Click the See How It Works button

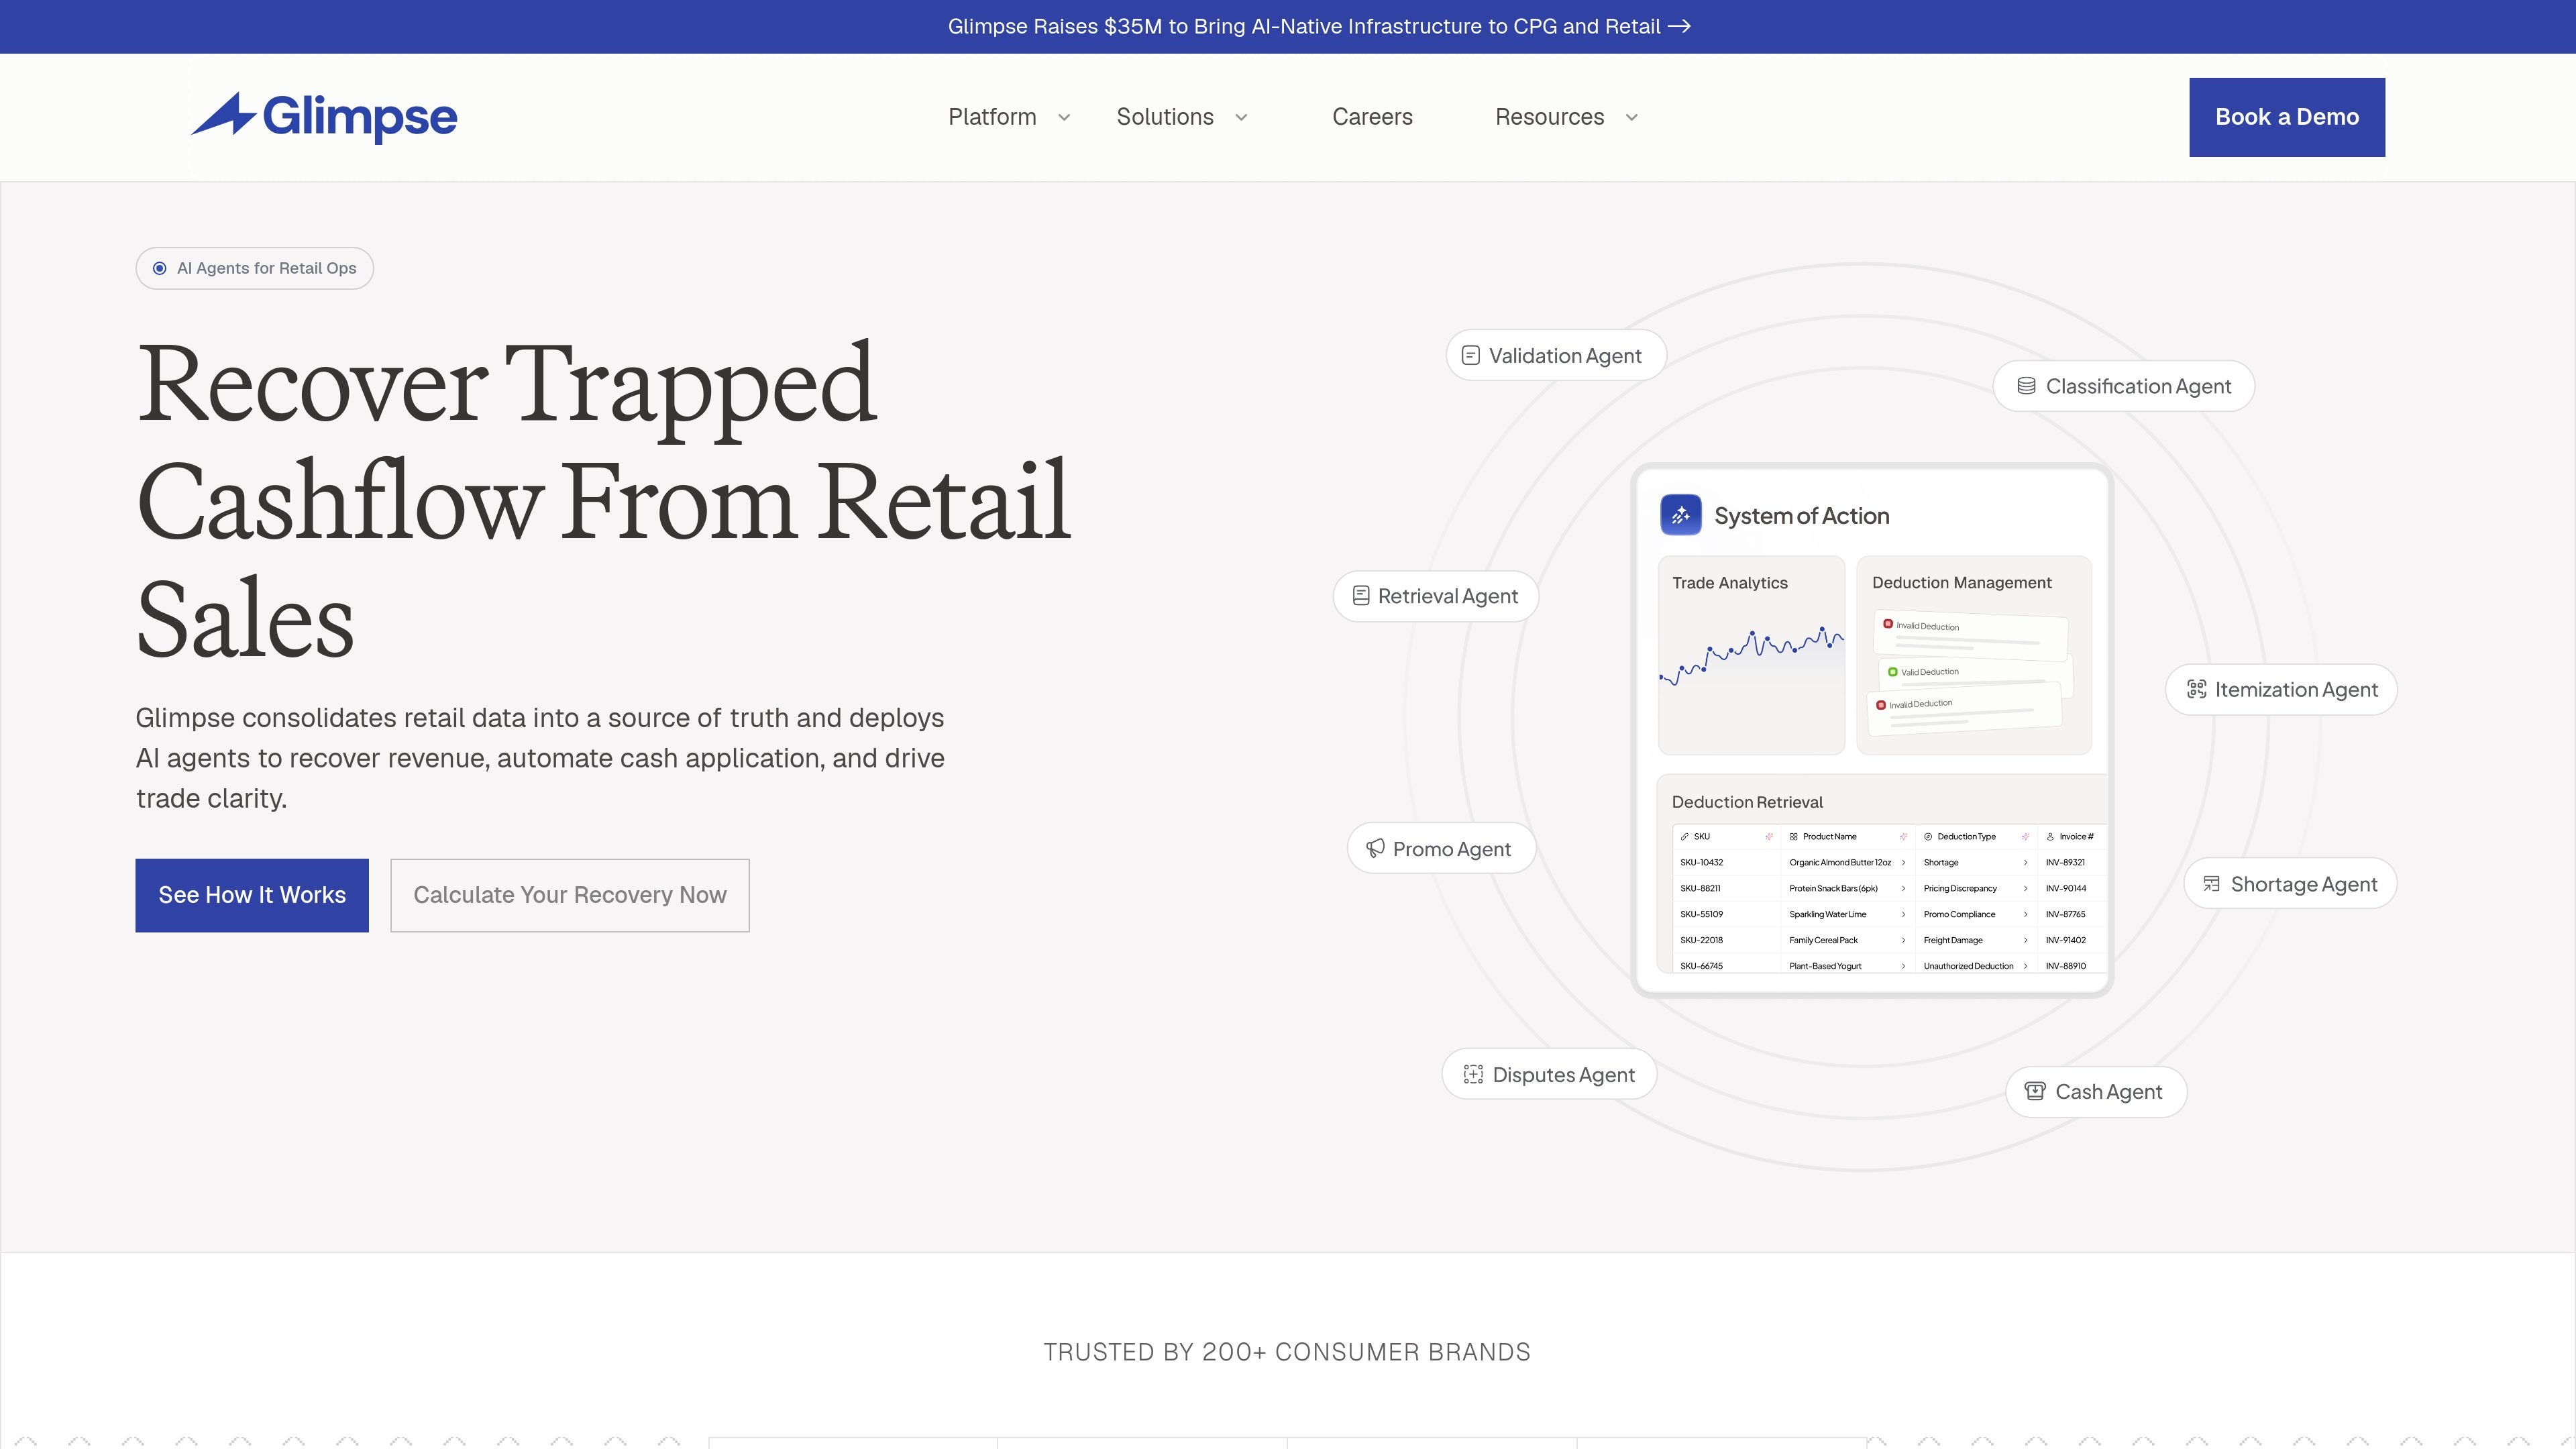click(252, 895)
